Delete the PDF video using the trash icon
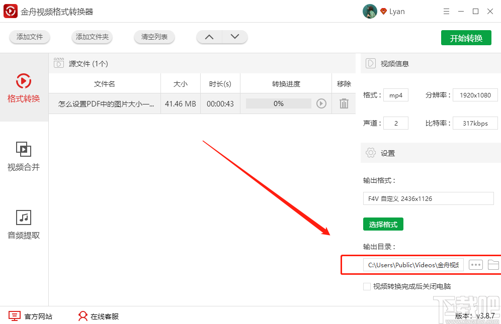This screenshot has width=501, height=324. pos(344,103)
